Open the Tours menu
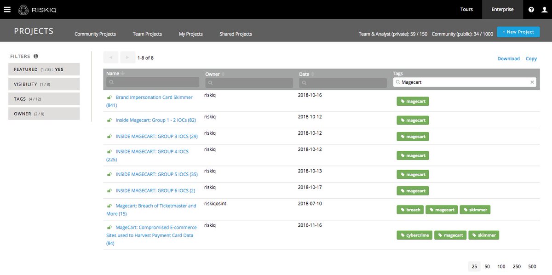Screen dimensions: 552x275 [x=466, y=9]
